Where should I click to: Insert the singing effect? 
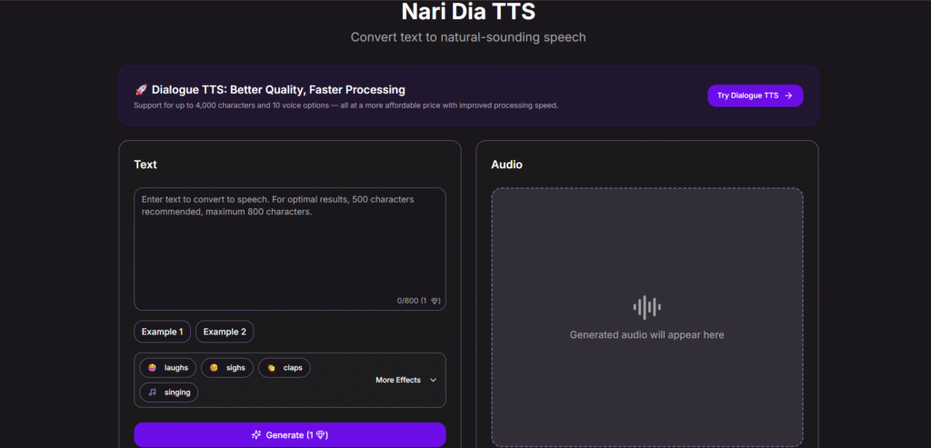(168, 393)
